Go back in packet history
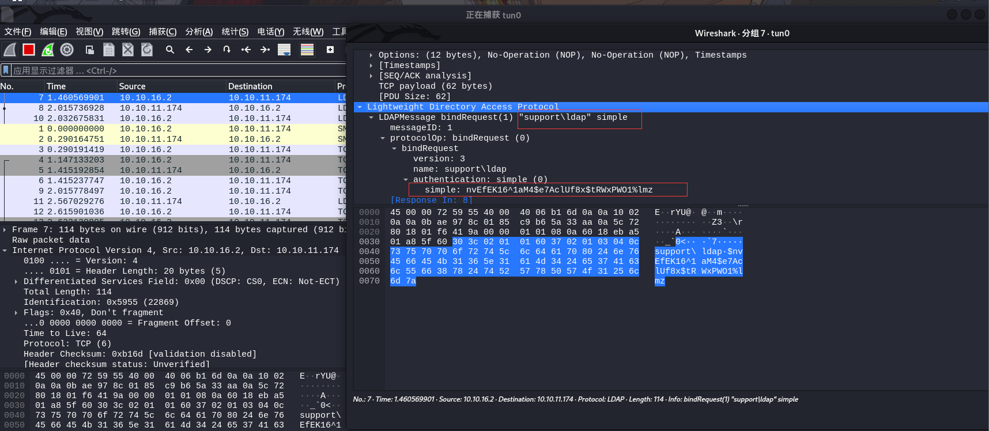The width and height of the screenshot is (989, 431). click(189, 50)
